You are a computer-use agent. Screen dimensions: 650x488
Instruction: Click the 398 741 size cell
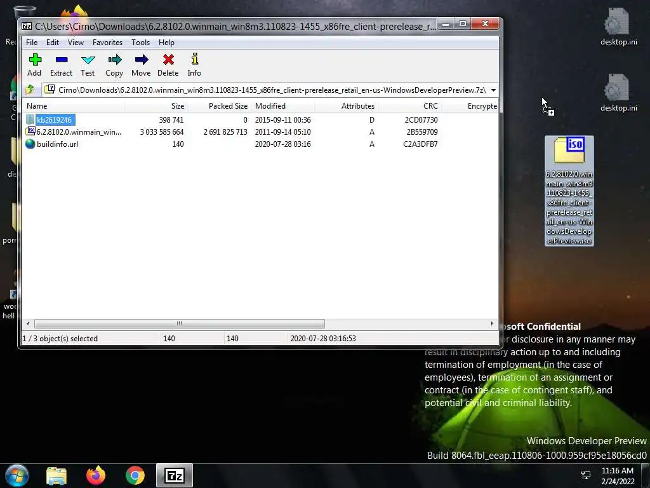(171, 120)
